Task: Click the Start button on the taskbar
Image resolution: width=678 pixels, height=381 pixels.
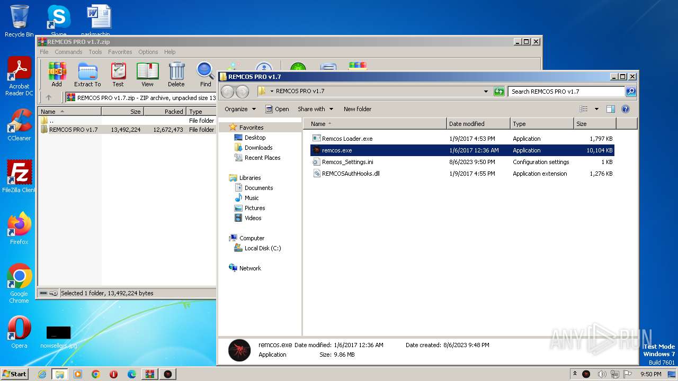Action: [x=14, y=374]
